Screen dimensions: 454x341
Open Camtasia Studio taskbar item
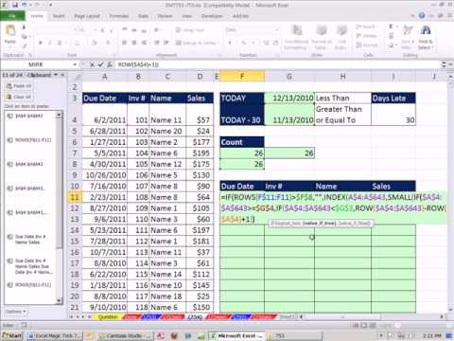(124, 335)
